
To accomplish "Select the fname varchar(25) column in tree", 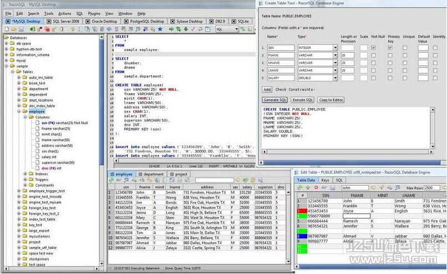I will coord(55,129).
